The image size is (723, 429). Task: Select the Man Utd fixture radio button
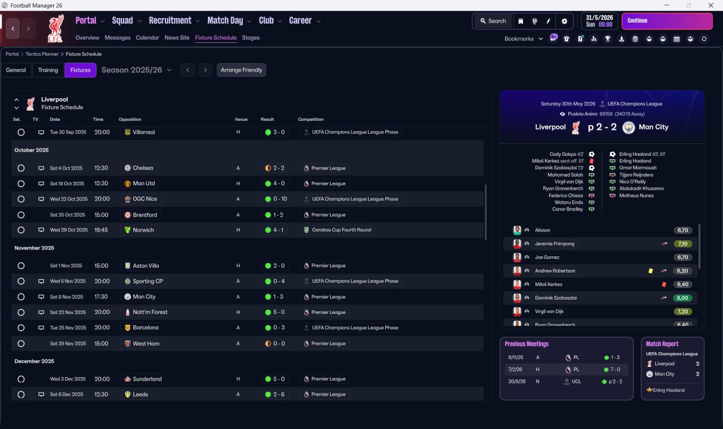(x=21, y=183)
